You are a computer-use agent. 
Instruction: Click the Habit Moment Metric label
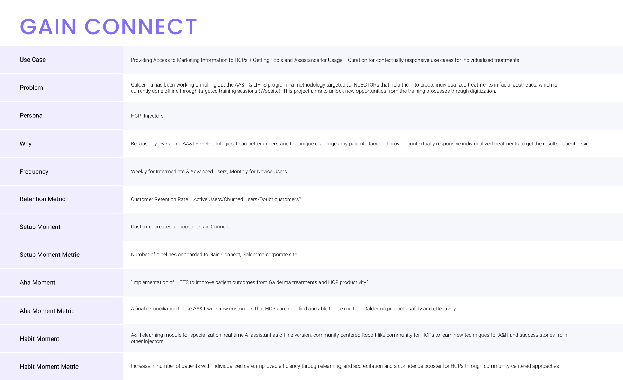pos(49,367)
